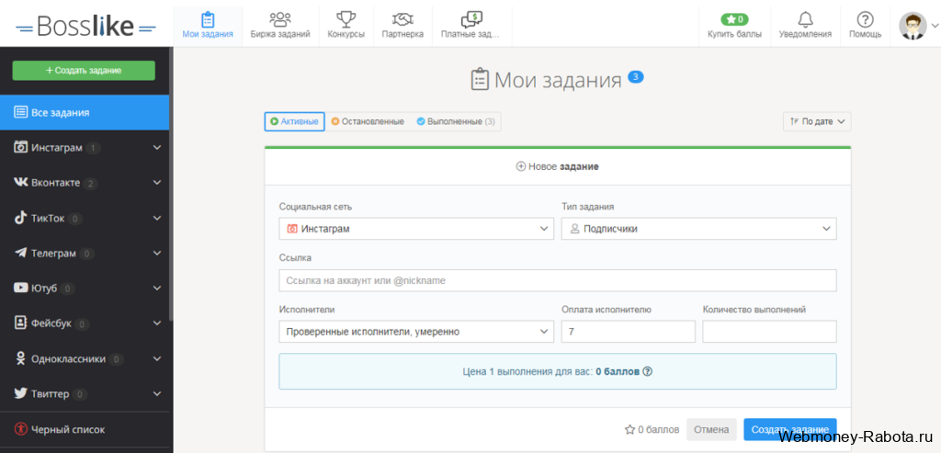This screenshot has height=453, width=941.
Task: Click the user avatar picture
Action: point(913,26)
